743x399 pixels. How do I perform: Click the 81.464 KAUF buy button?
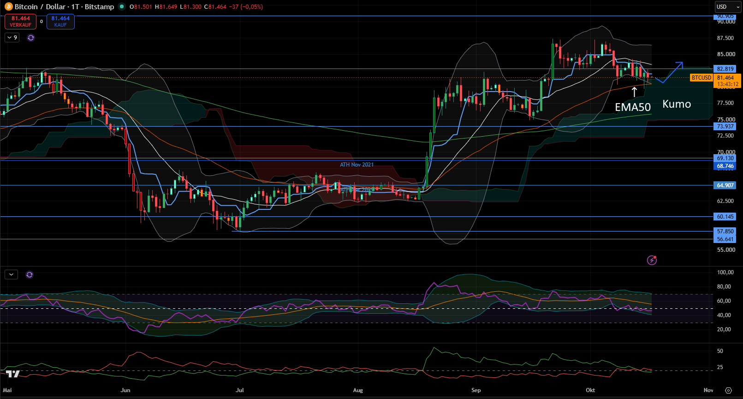coord(60,22)
